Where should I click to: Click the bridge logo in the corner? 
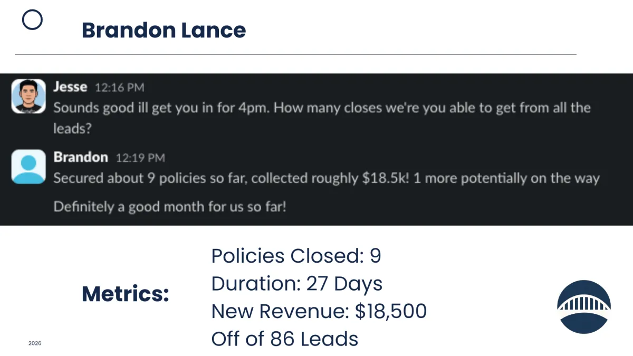(584, 306)
